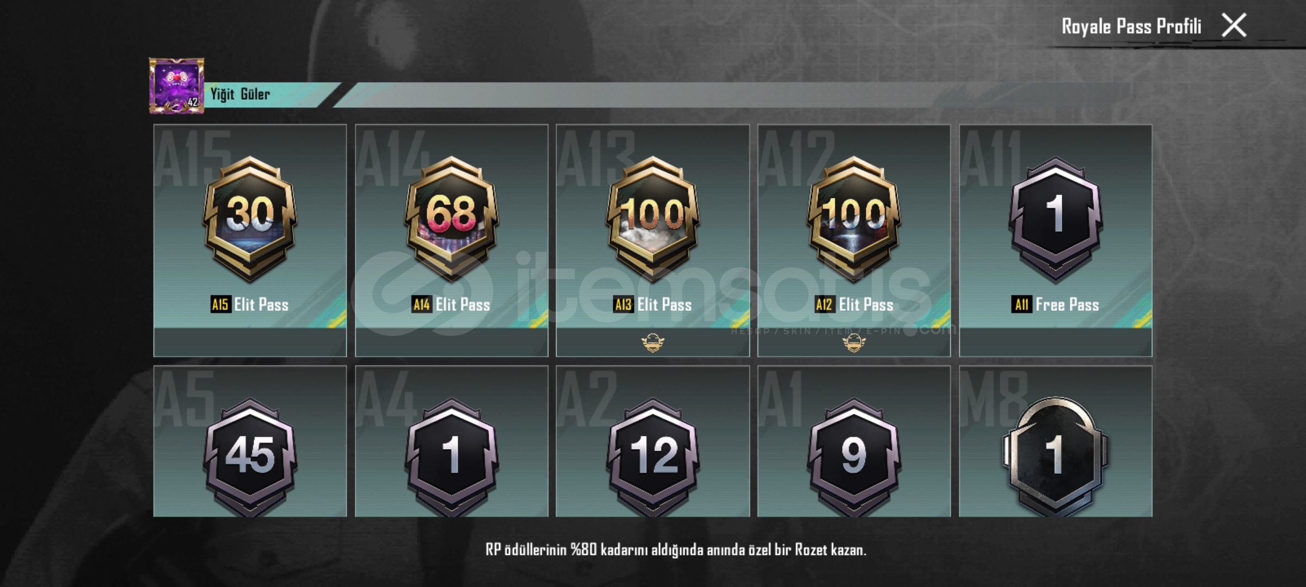Open the A4 silver badge showing 1
Screen dimensions: 1306x587
(452, 457)
